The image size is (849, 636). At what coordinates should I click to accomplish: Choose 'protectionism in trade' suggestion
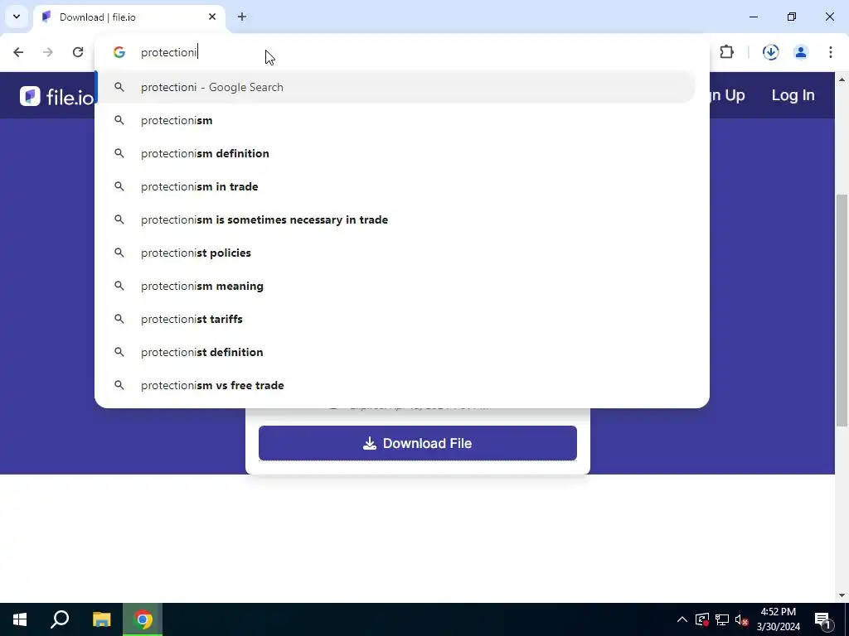tap(395, 186)
